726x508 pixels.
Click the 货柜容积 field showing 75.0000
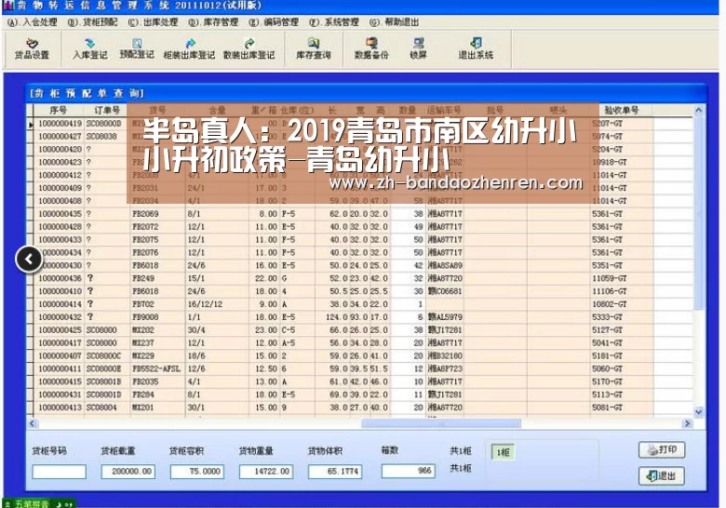[x=197, y=472]
